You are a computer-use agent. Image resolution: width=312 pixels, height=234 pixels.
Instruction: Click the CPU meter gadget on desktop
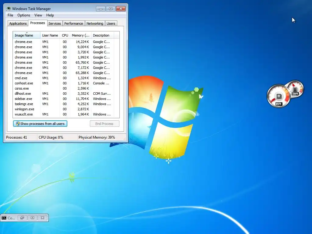tap(278, 96)
